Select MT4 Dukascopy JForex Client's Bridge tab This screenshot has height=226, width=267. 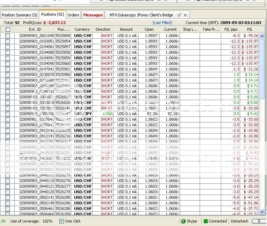tap(141, 15)
